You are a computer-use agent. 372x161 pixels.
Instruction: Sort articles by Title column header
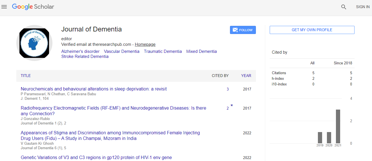click(x=26, y=76)
